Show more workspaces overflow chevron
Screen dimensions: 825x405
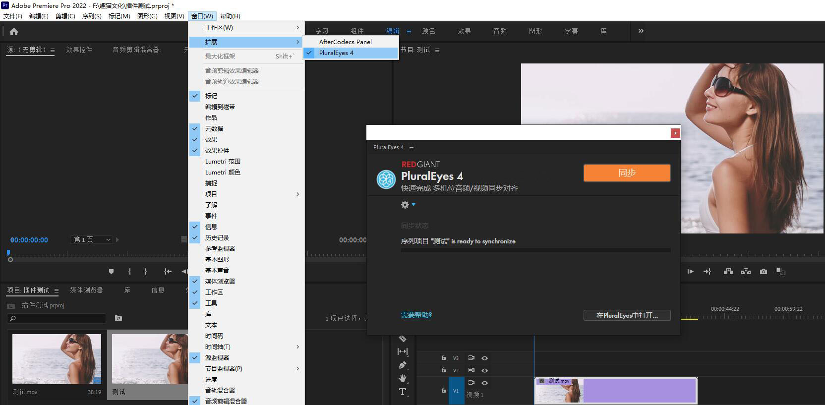pos(641,31)
